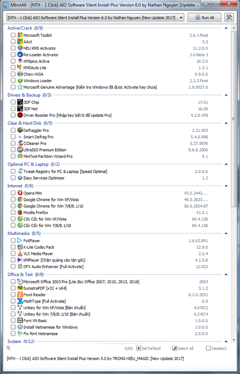
Task: Click the CCleaner Pro icon
Action: click(x=20, y=143)
